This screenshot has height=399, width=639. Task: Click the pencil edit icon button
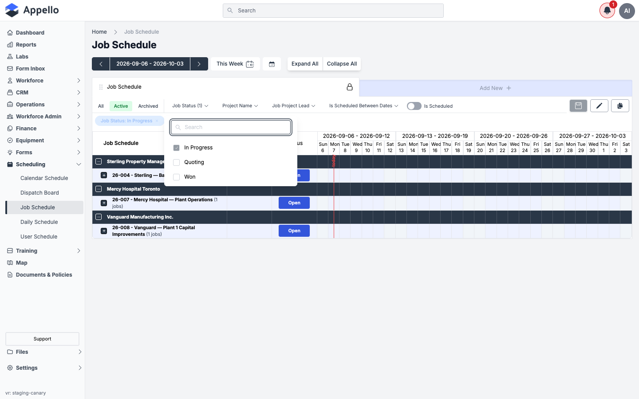pyautogui.click(x=599, y=106)
